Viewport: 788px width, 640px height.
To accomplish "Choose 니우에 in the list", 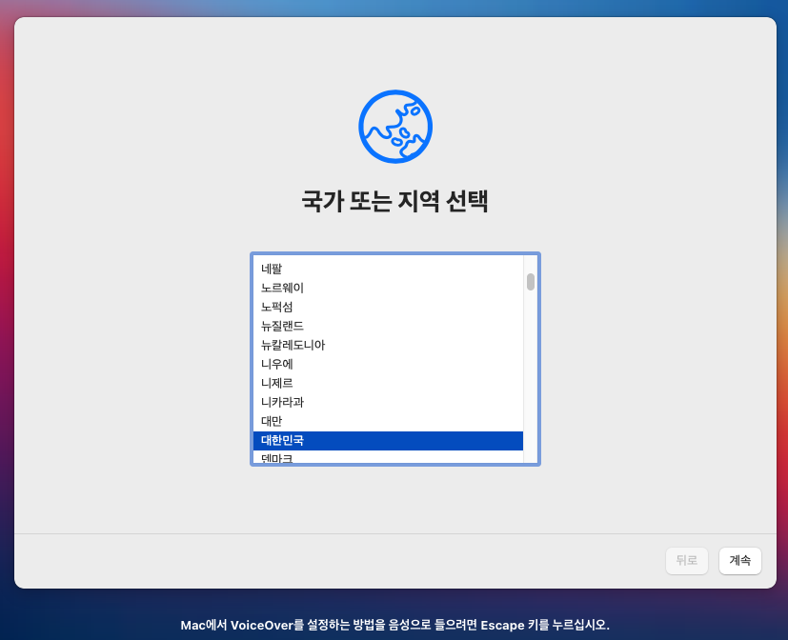I will (x=388, y=365).
